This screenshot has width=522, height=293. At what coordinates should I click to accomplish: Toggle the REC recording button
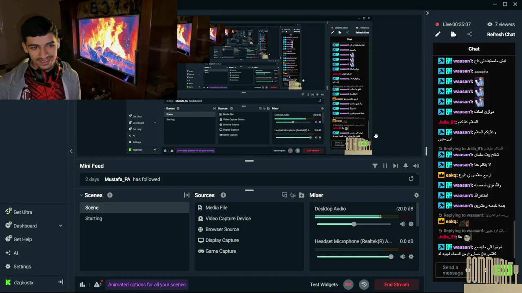tap(348, 284)
